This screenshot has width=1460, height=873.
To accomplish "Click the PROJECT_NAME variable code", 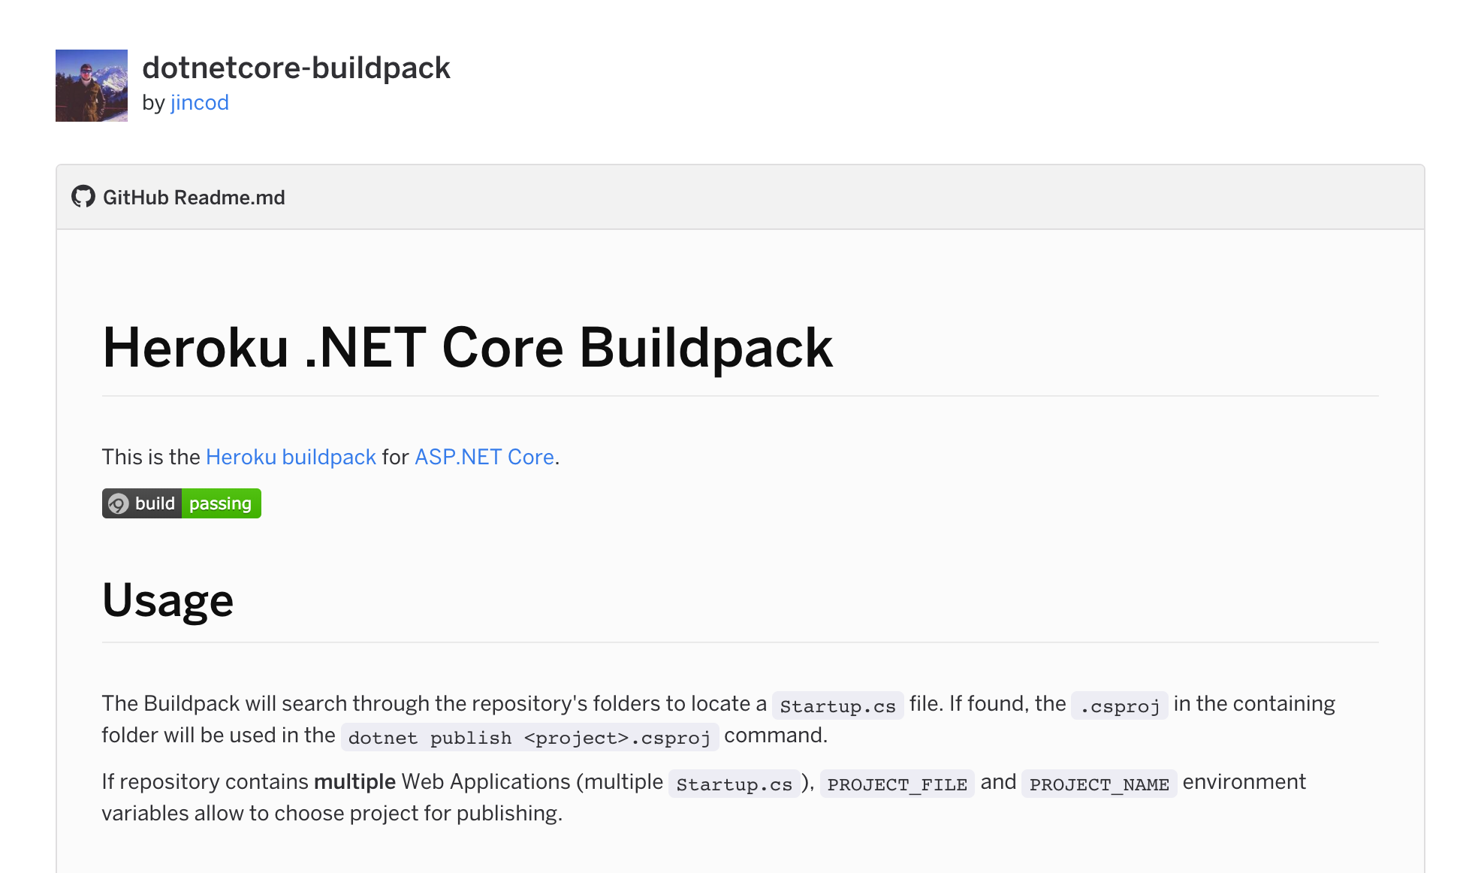I will pos(1099,784).
